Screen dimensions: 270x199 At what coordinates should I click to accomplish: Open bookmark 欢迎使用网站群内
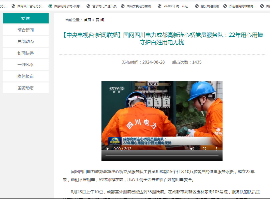point(239,6)
